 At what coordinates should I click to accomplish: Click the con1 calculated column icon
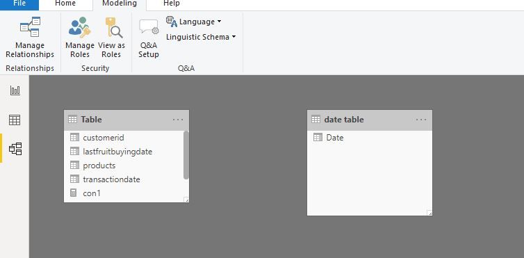pos(74,193)
